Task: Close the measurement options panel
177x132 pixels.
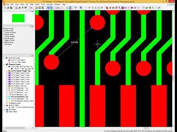Action: [33, 26]
